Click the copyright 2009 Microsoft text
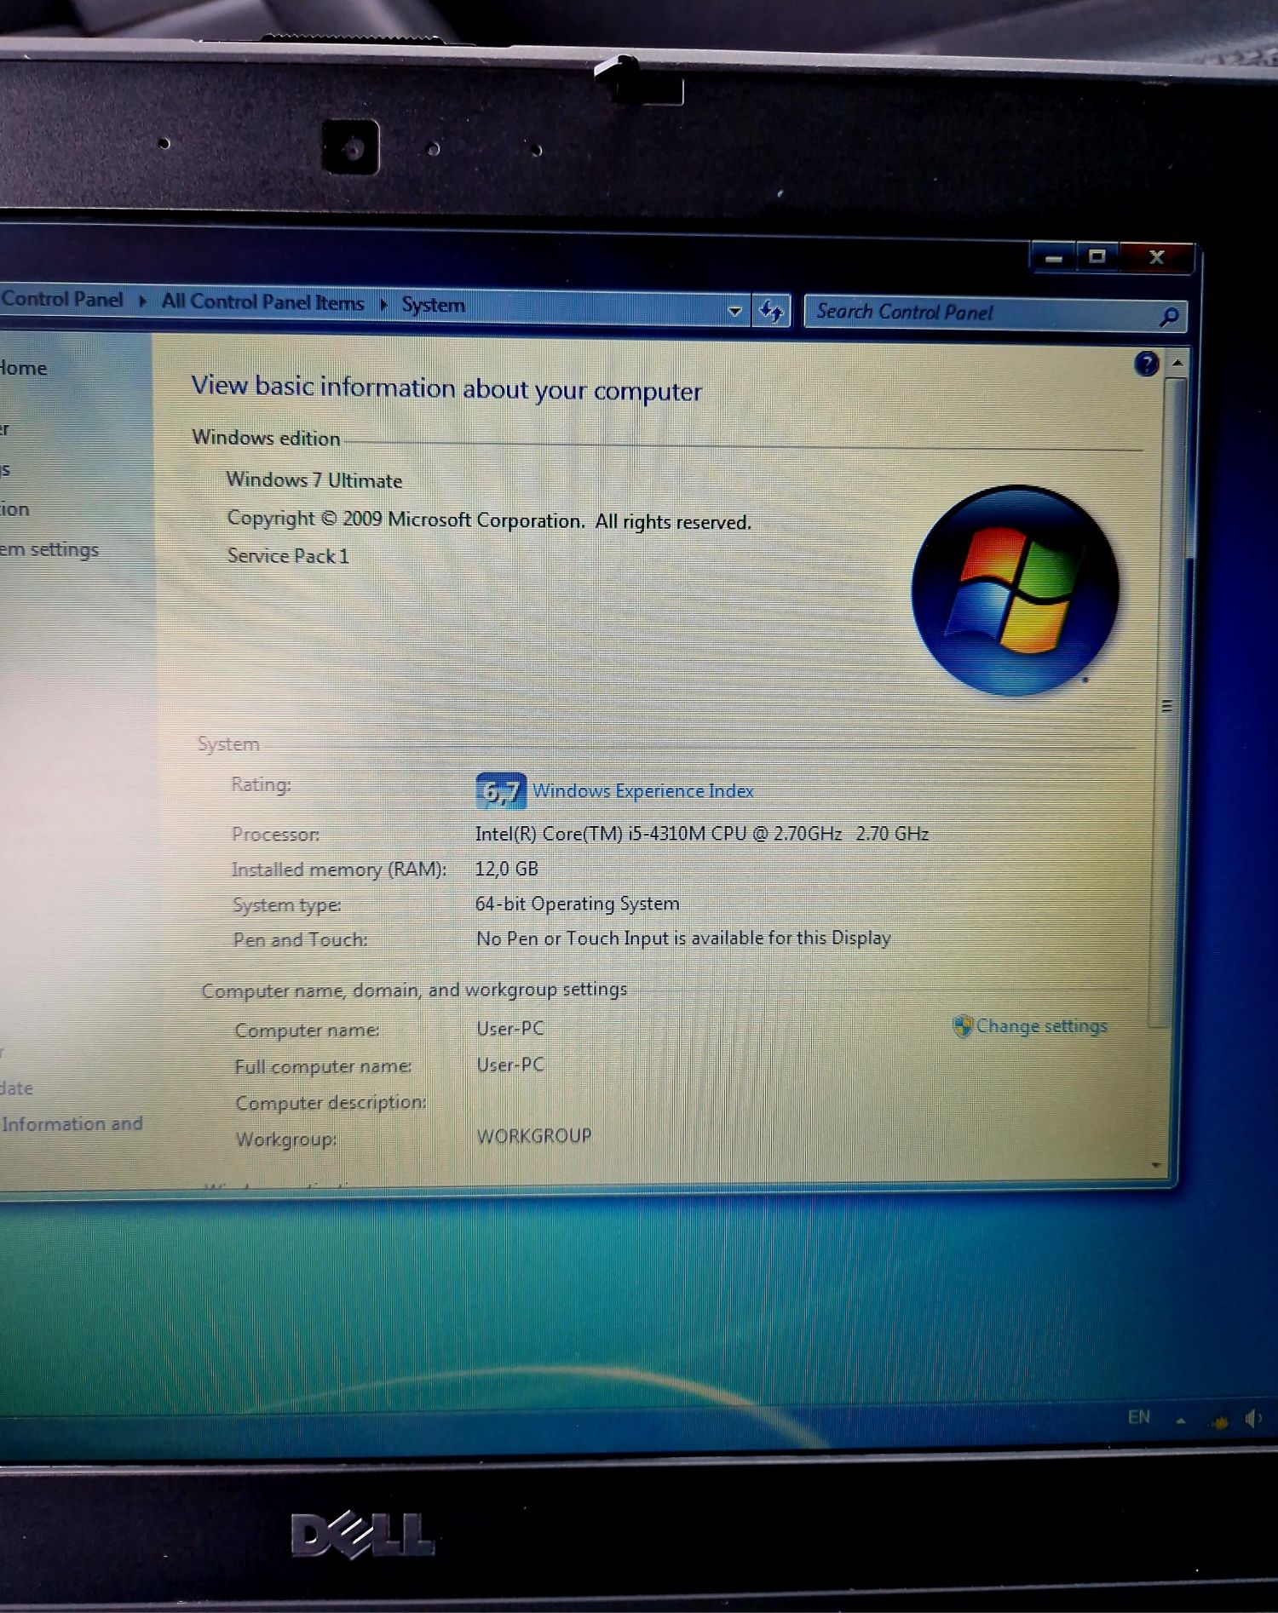The image size is (1278, 1613). 489,519
